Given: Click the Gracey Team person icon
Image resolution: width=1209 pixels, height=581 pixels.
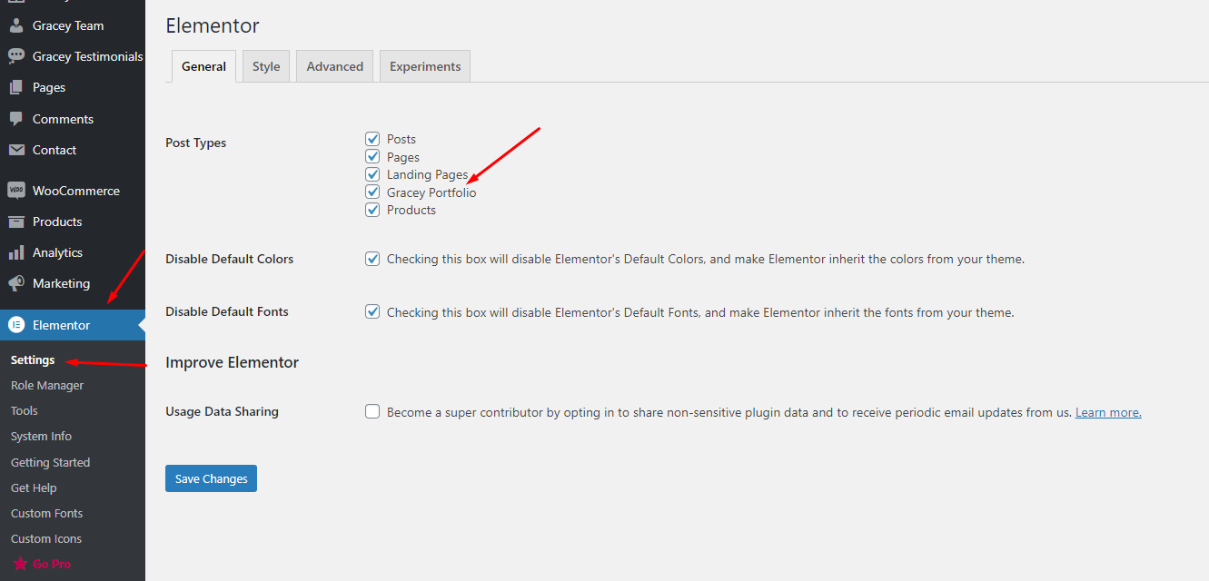Looking at the screenshot, I should click(x=16, y=25).
